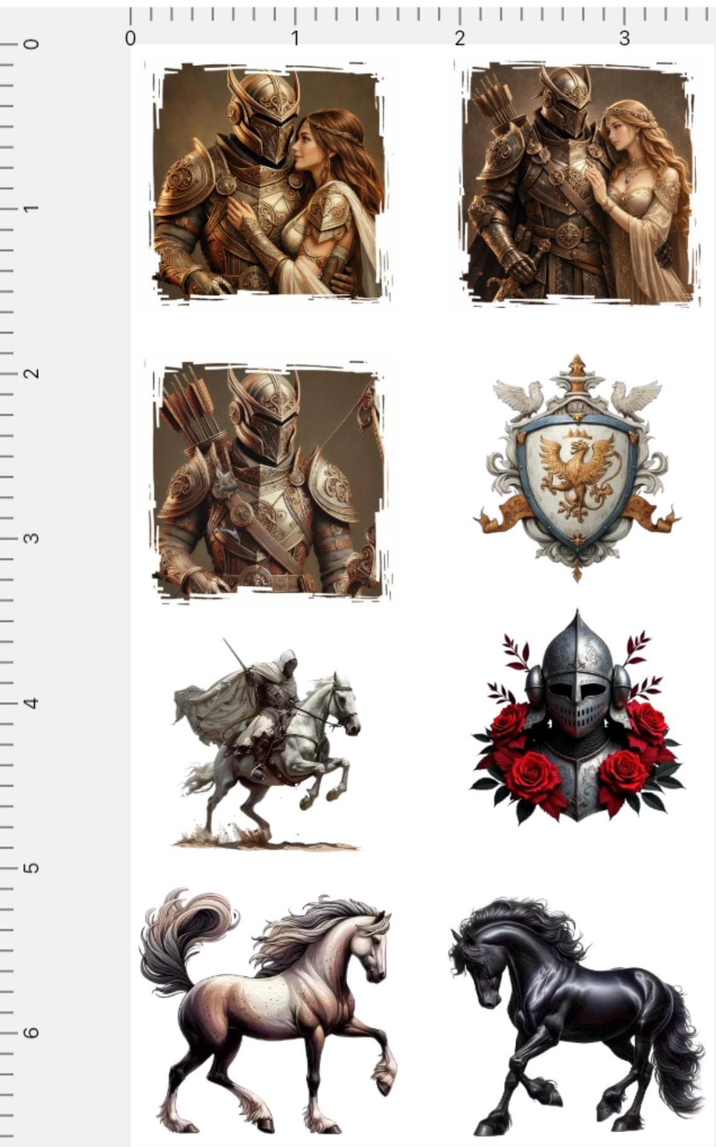Click the number 0 on top ruler
This screenshot has height=1147, width=716.
click(x=130, y=39)
